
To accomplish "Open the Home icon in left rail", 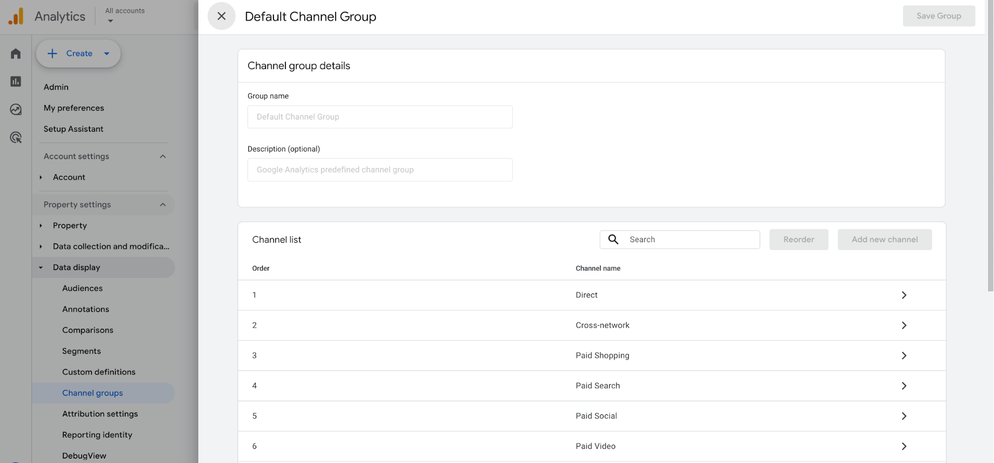I will (x=16, y=54).
